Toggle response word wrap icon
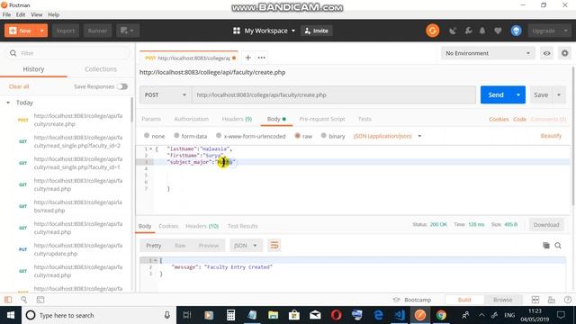576x324 pixels. pyautogui.click(x=274, y=246)
